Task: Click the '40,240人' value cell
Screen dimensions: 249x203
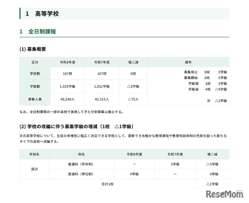Action: click(x=68, y=99)
